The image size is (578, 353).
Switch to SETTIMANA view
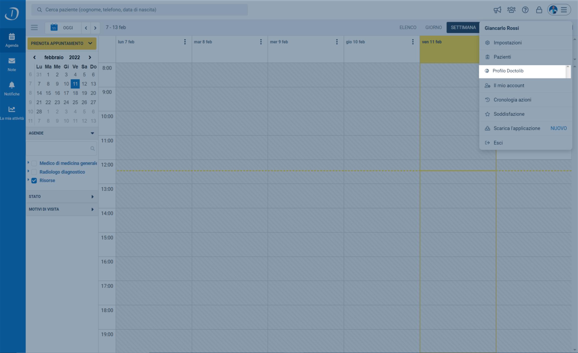tap(463, 28)
